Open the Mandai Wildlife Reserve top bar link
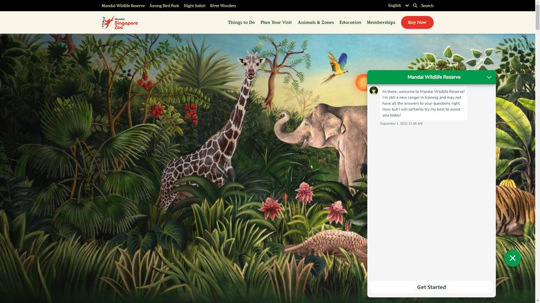The height and width of the screenshot is (303, 540). click(x=123, y=6)
